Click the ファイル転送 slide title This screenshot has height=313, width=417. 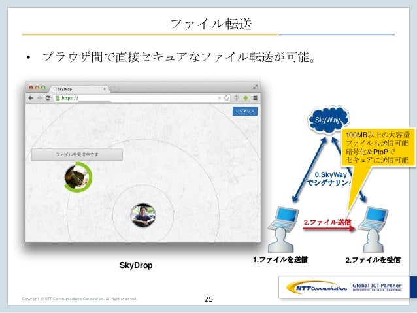click(x=210, y=24)
